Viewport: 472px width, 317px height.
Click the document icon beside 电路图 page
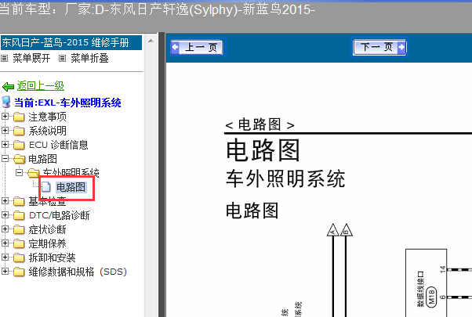pyautogui.click(x=45, y=187)
